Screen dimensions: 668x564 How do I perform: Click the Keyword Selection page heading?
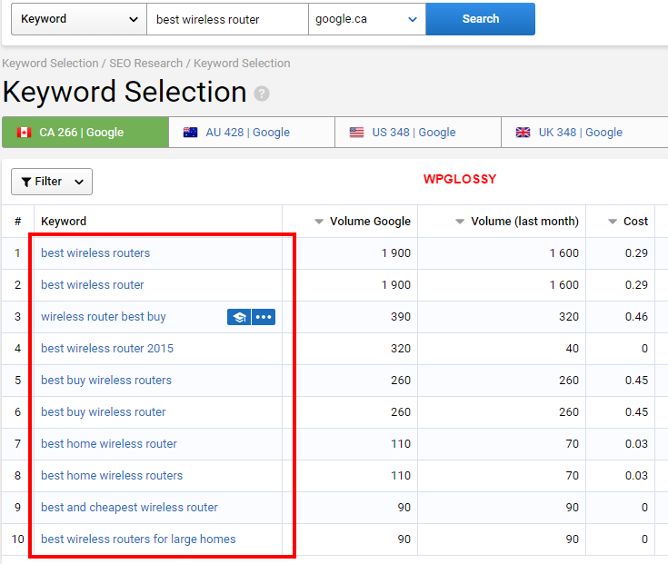coord(125,92)
